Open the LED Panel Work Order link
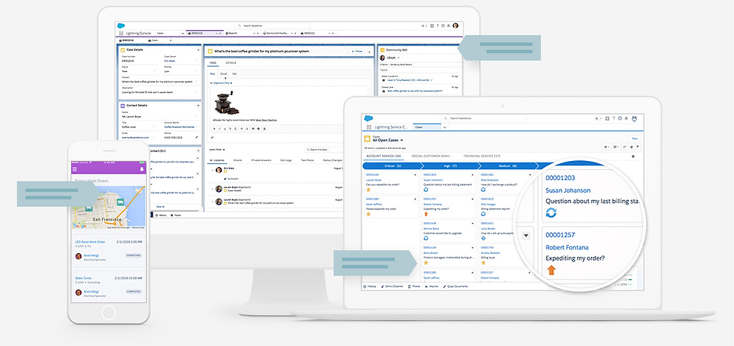 [91, 242]
